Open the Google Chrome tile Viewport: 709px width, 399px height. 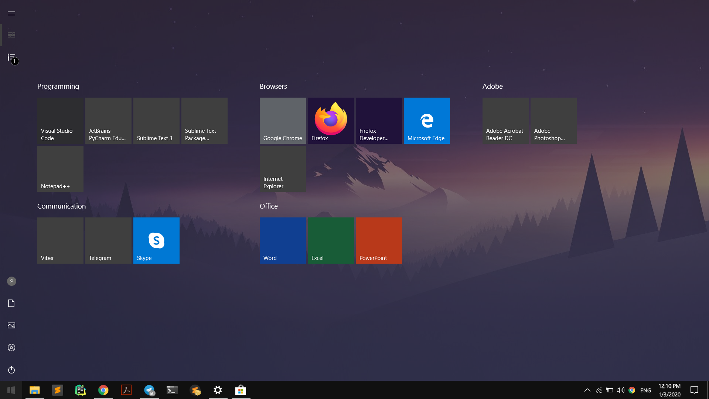pyautogui.click(x=283, y=121)
